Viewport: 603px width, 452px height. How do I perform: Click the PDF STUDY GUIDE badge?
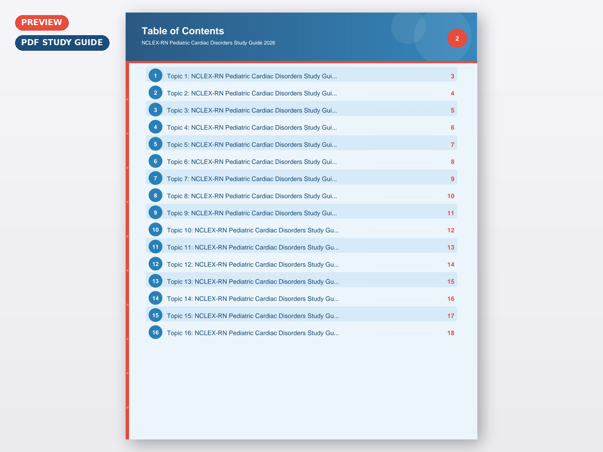(x=62, y=43)
